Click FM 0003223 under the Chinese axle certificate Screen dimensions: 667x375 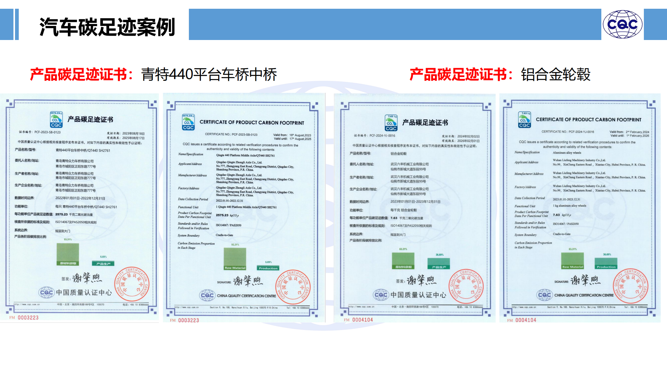[x=24, y=317]
